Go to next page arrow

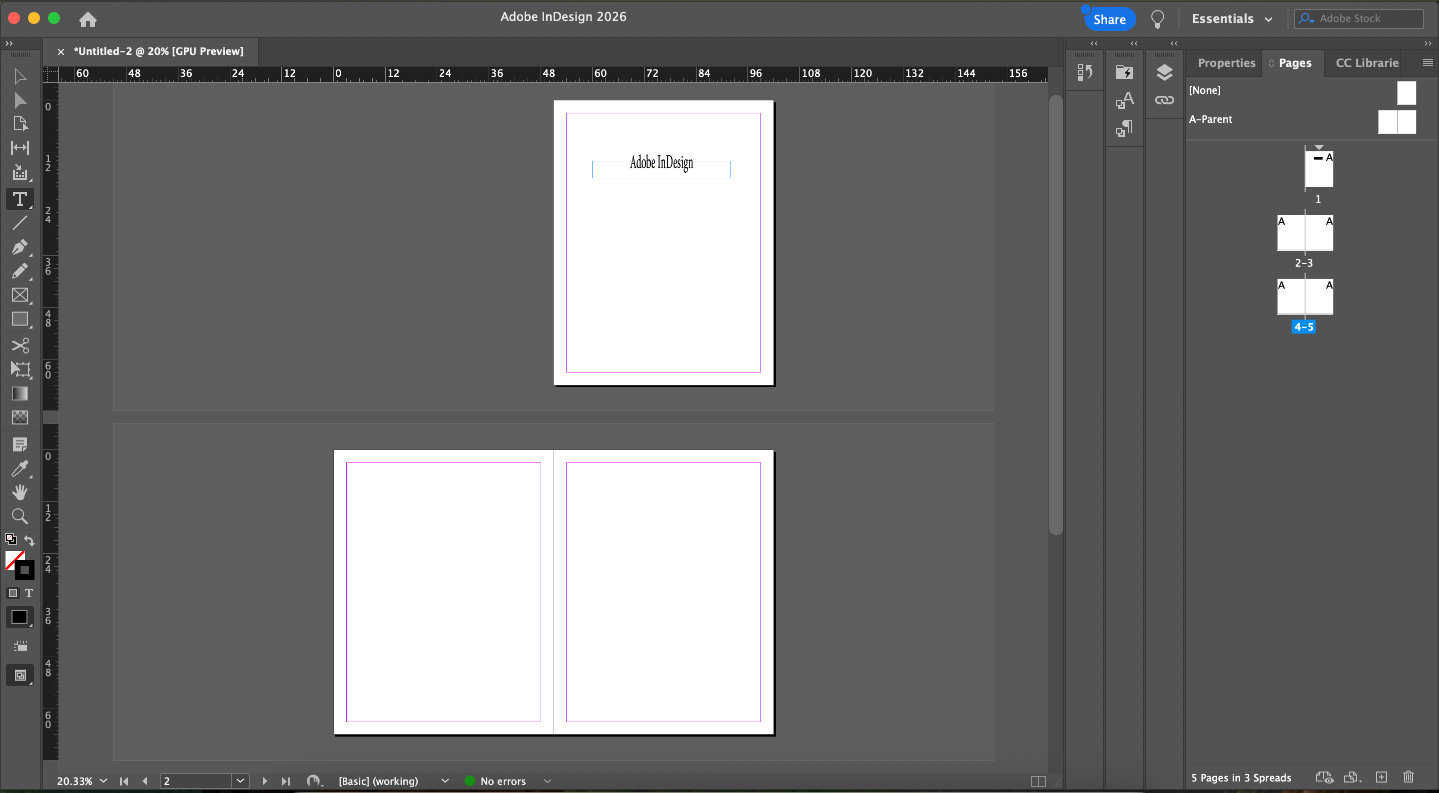click(265, 781)
